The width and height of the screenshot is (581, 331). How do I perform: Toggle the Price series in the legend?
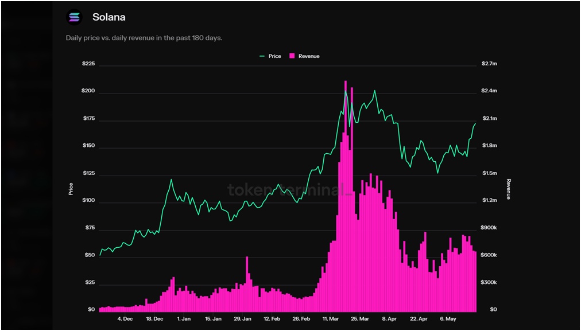coord(270,56)
